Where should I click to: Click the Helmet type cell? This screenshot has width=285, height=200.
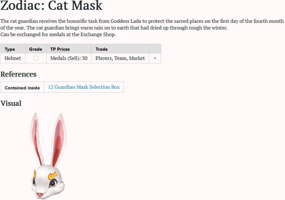pos(13,58)
